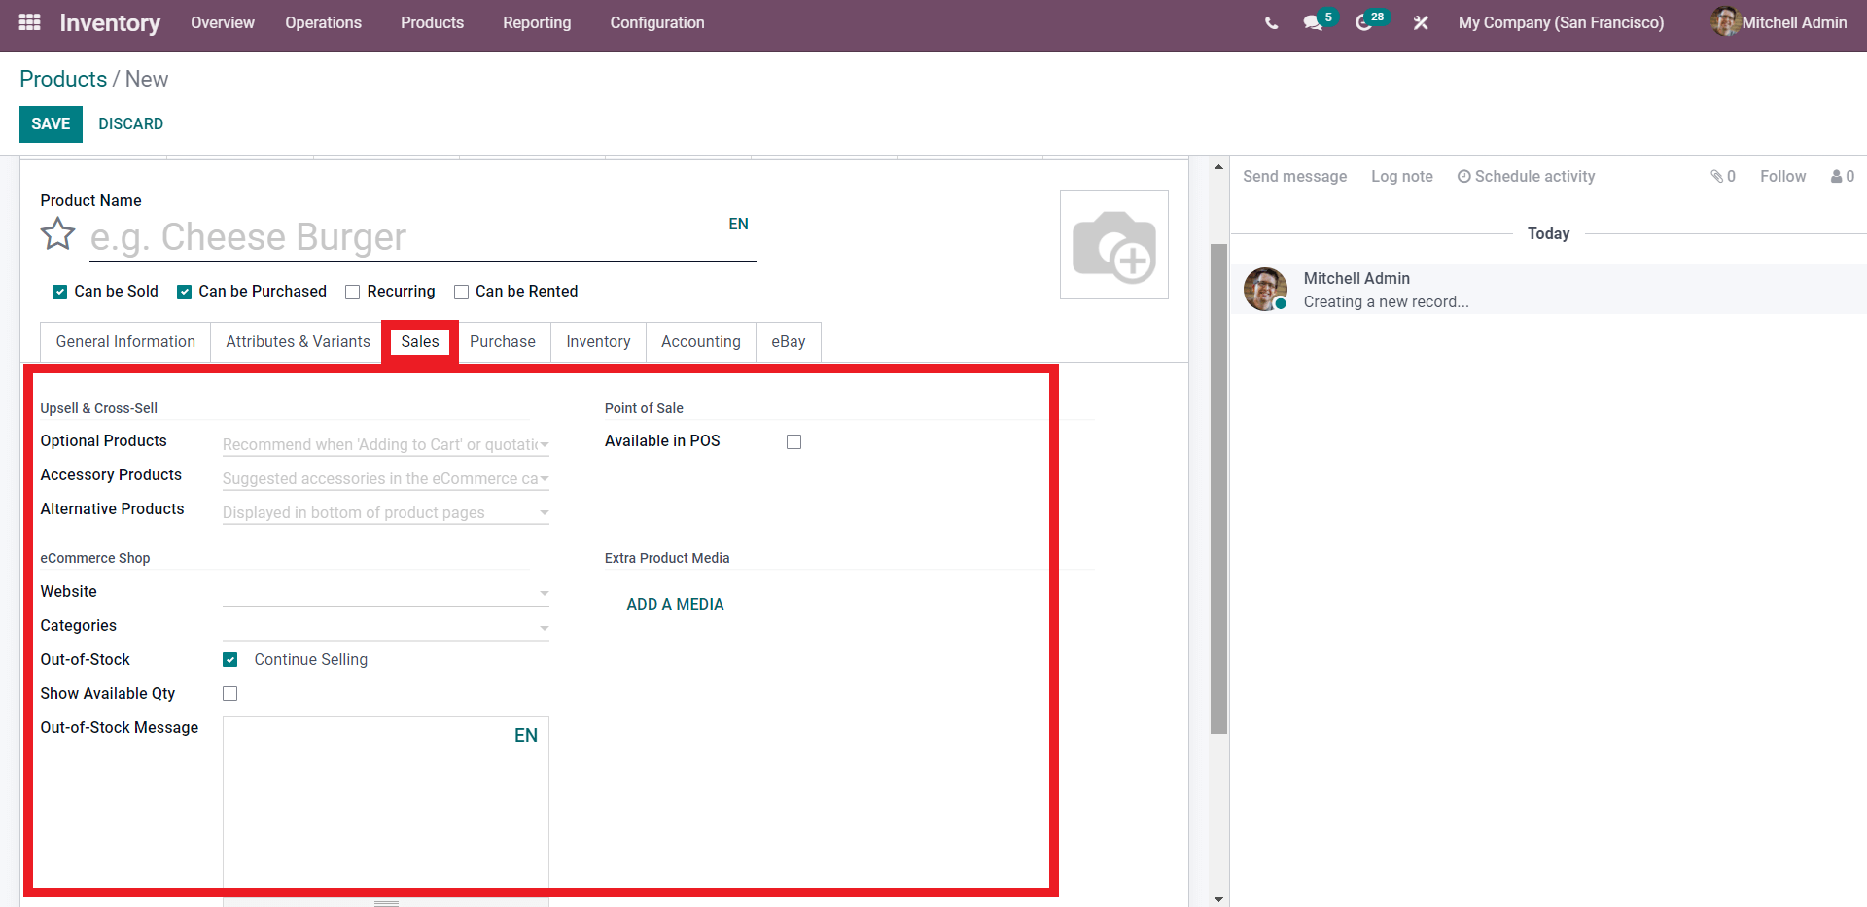Enable the Recurring checkbox
Image resolution: width=1867 pixels, height=907 pixels.
[x=353, y=292]
